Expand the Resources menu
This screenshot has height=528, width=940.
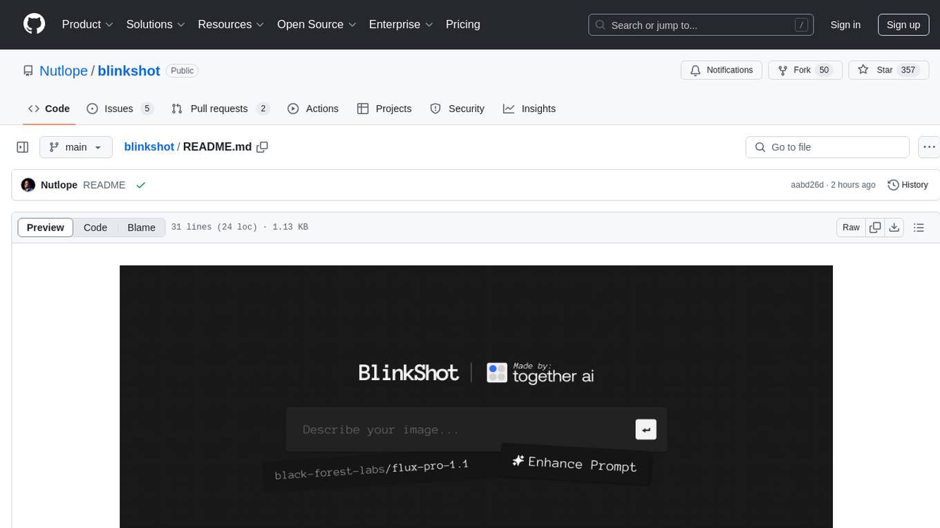231,24
